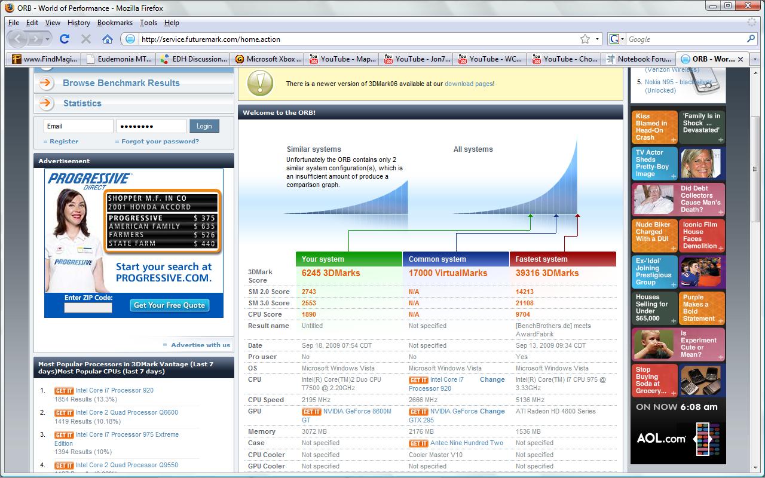Click the Advertise with us link
The width and height of the screenshot is (765, 478).
pyautogui.click(x=200, y=345)
